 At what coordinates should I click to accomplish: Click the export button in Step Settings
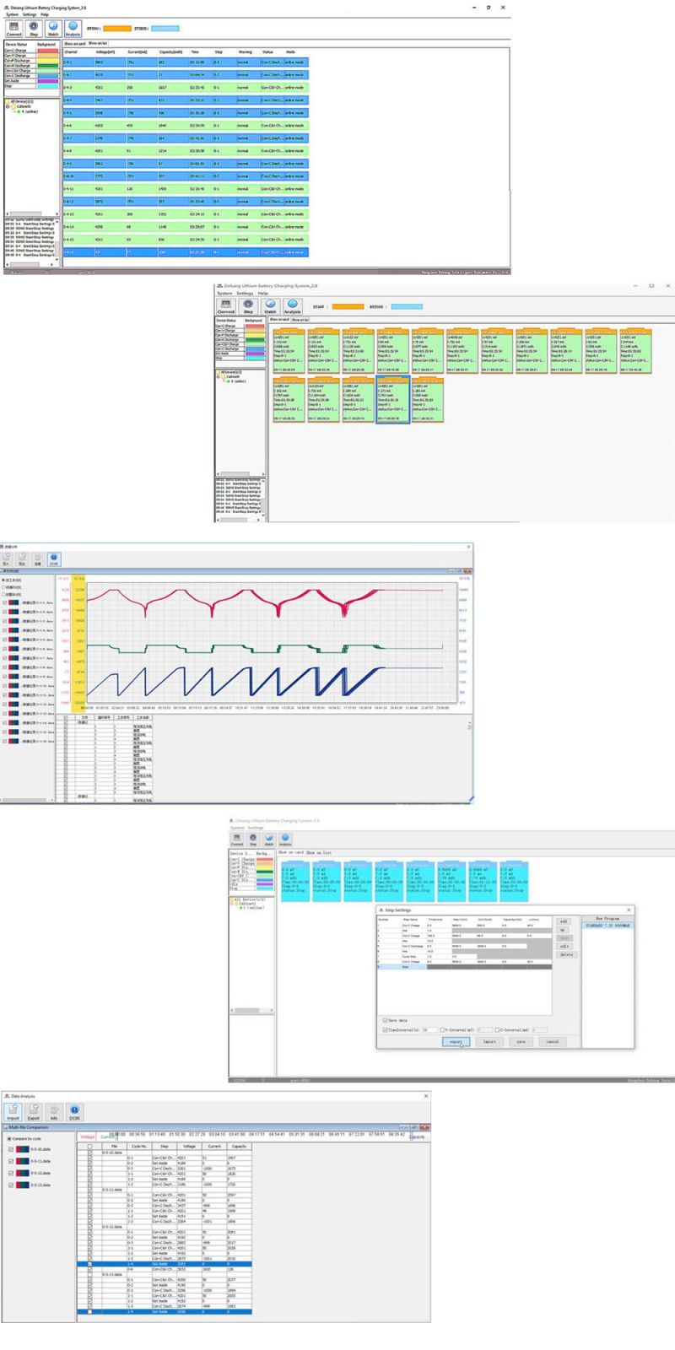point(456,1041)
